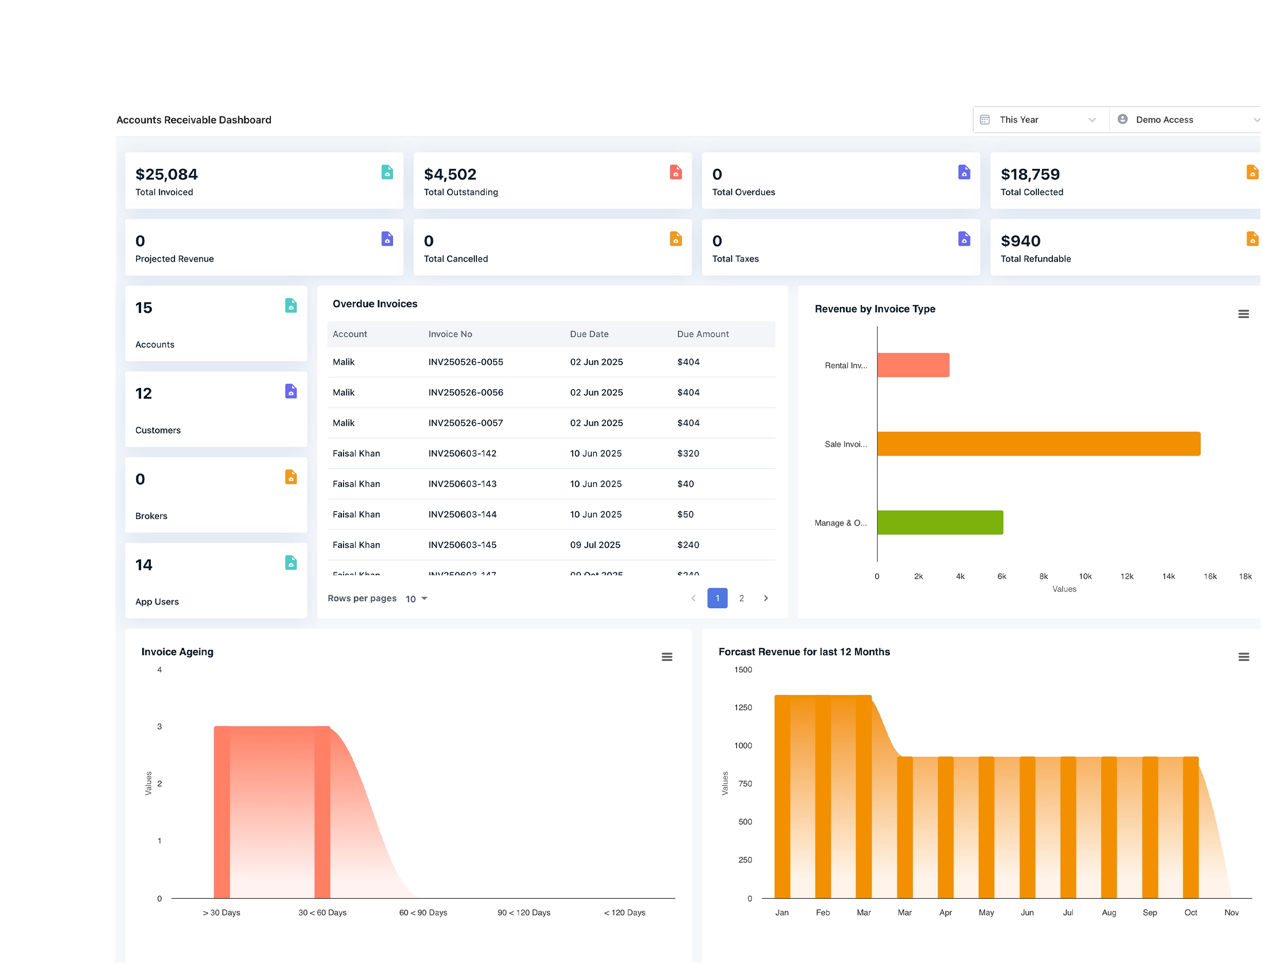Click the icon on Total Refundable card
This screenshot has width=1263, height=974.
(x=1253, y=239)
